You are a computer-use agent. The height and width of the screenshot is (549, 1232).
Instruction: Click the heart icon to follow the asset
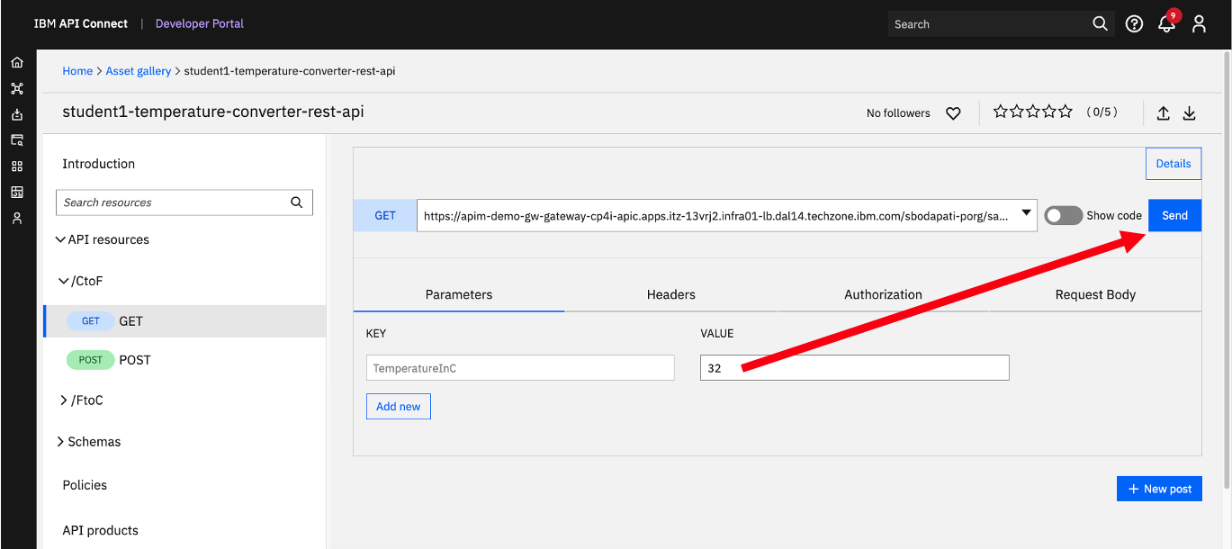pos(953,113)
